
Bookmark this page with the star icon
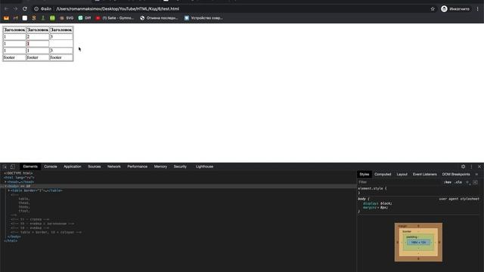tap(433, 9)
